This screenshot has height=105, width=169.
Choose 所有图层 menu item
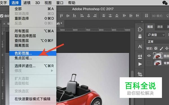point(33,31)
